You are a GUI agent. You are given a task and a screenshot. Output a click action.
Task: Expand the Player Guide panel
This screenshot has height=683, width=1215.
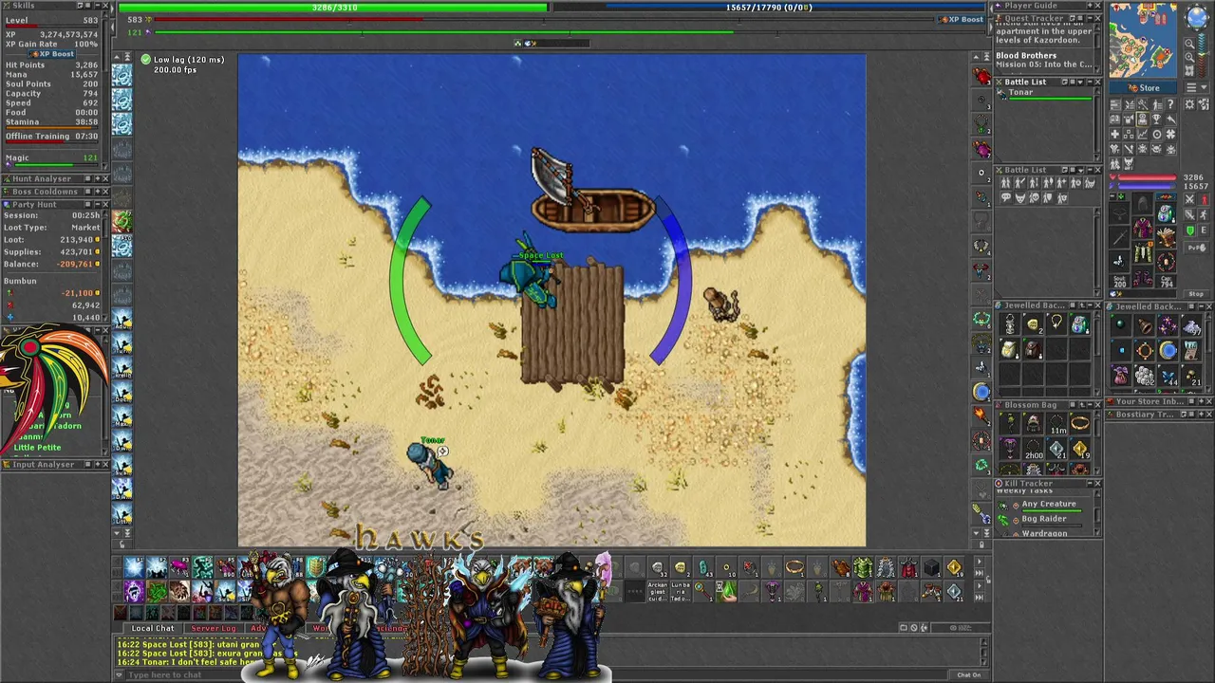tap(1090, 6)
